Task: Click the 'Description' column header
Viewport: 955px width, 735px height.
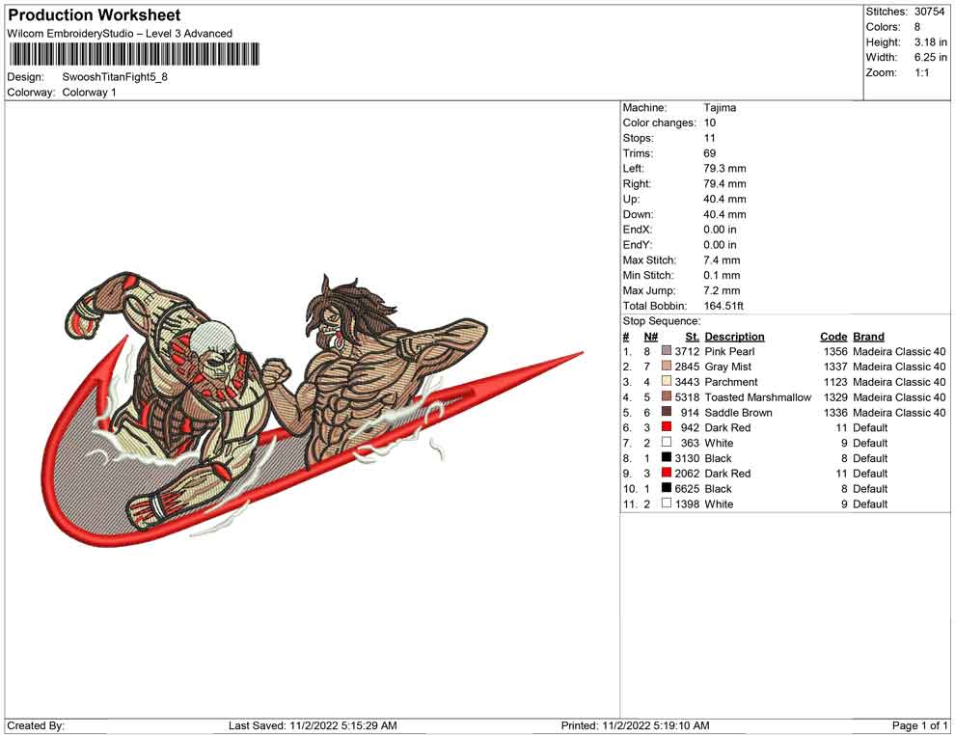Action: point(734,336)
